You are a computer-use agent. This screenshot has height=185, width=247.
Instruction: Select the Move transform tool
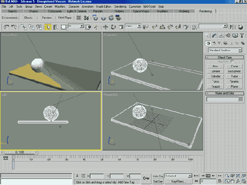(105, 27)
